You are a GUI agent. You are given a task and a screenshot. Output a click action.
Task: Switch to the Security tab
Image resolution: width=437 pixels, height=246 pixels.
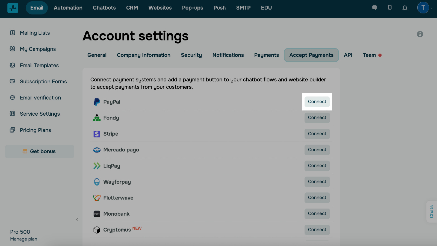[x=191, y=55]
